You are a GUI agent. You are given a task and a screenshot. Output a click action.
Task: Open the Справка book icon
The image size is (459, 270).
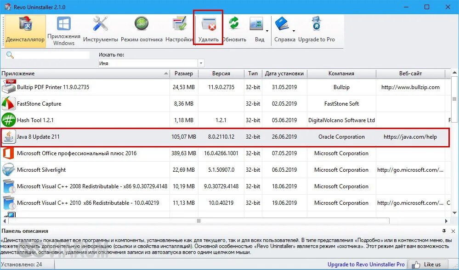(282, 24)
